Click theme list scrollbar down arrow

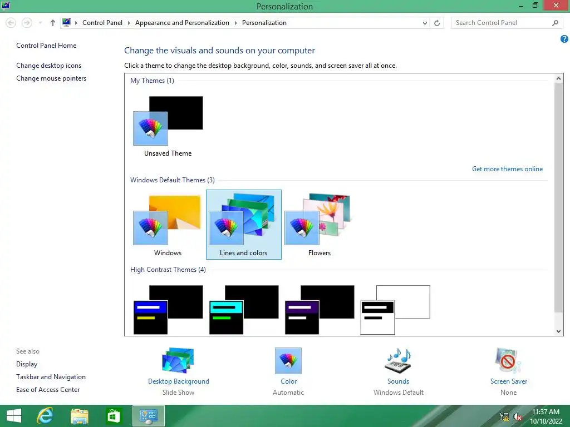[x=558, y=331]
